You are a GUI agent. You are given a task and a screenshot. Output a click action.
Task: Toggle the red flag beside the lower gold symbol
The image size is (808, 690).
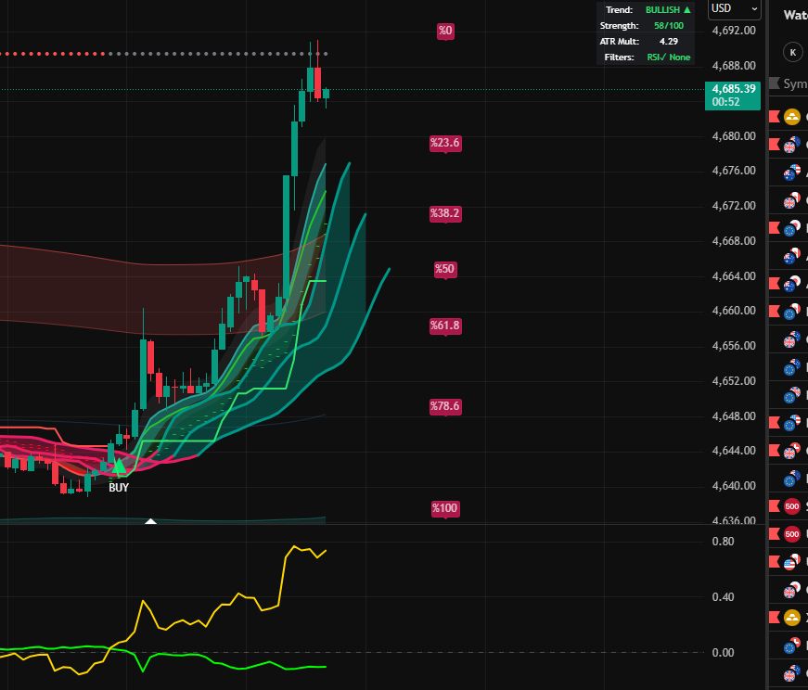click(x=774, y=618)
